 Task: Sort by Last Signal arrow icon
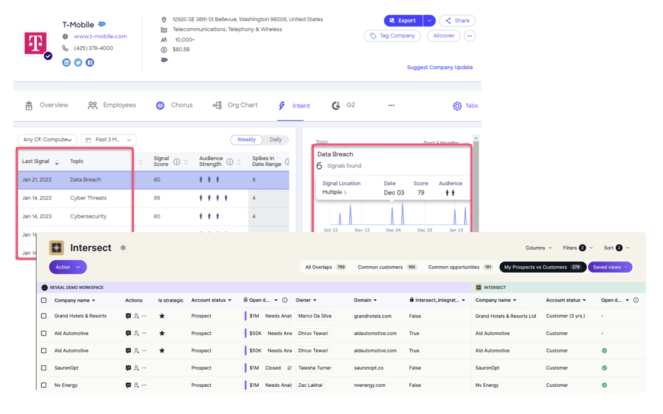57,162
